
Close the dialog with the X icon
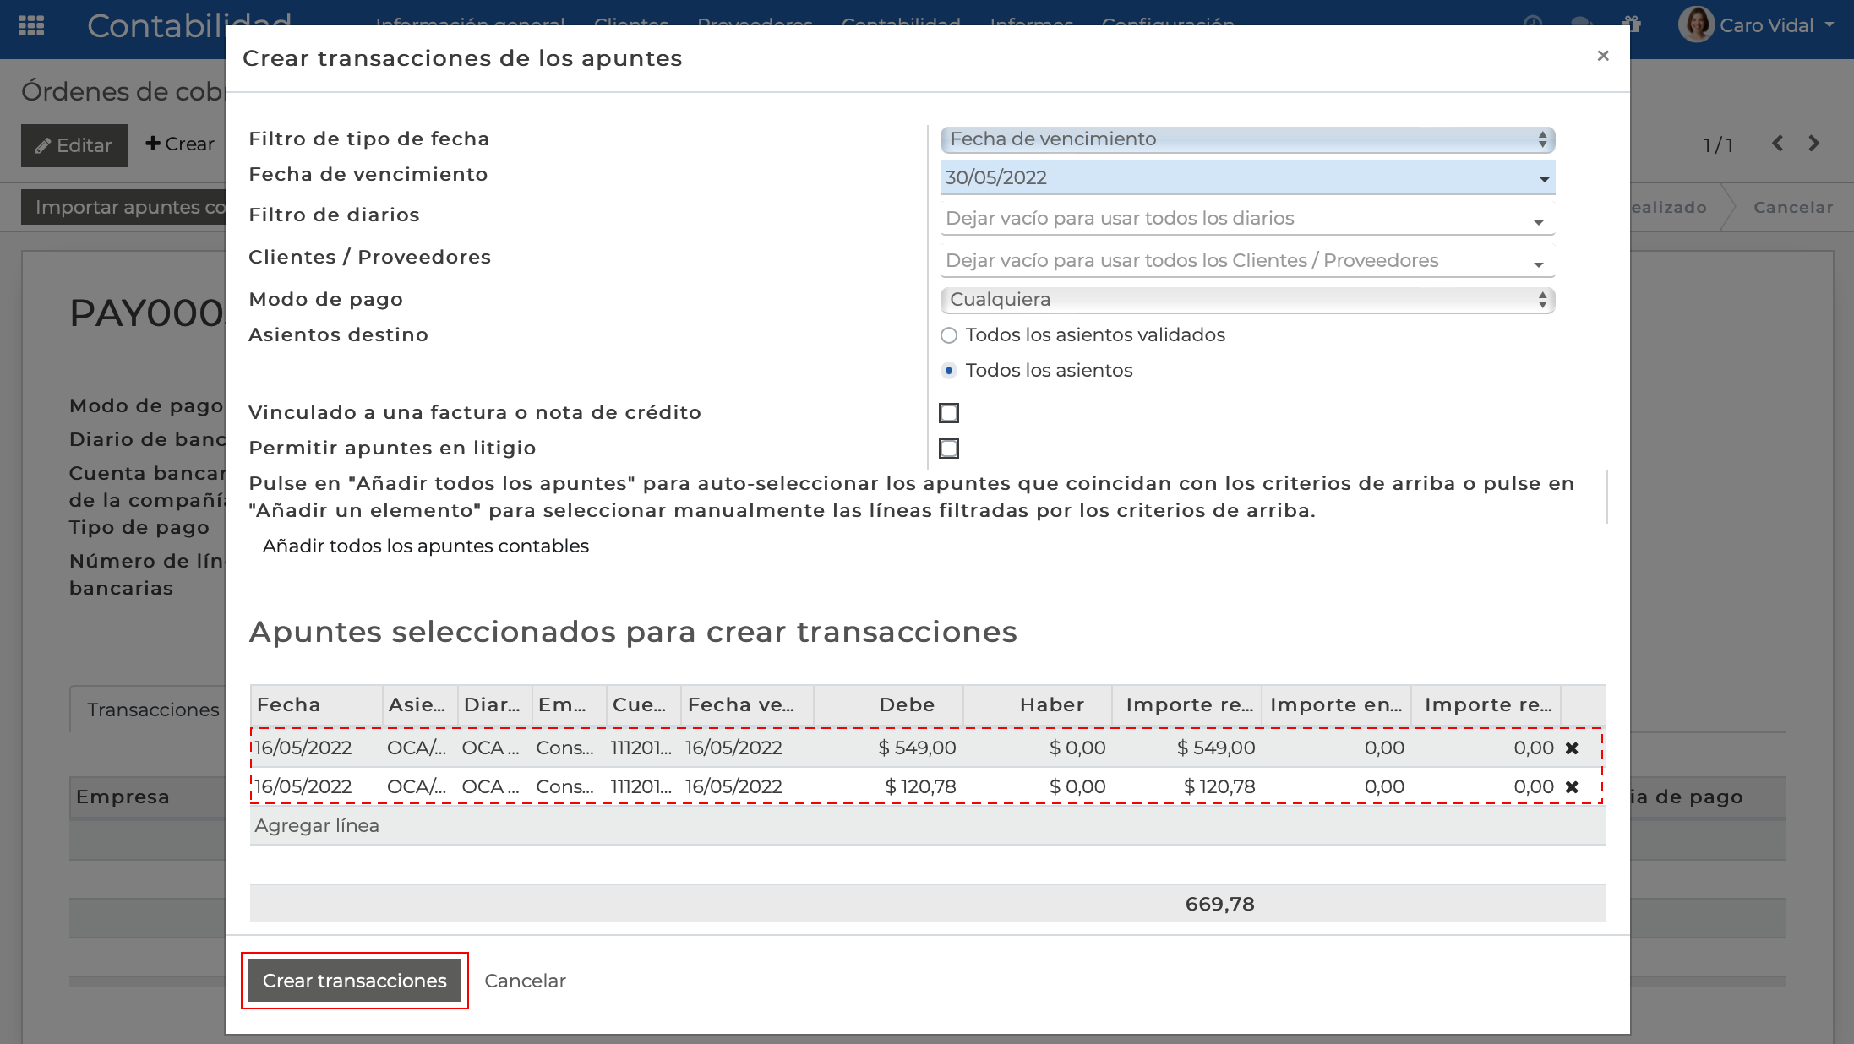coord(1603,56)
